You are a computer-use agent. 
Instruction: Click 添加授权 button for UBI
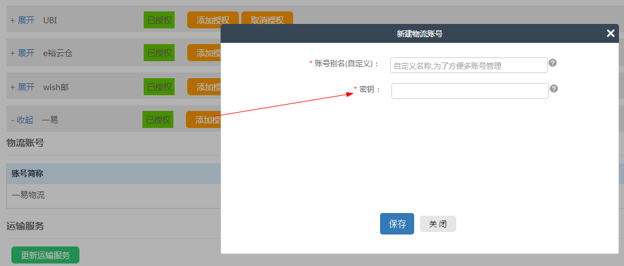pos(212,20)
